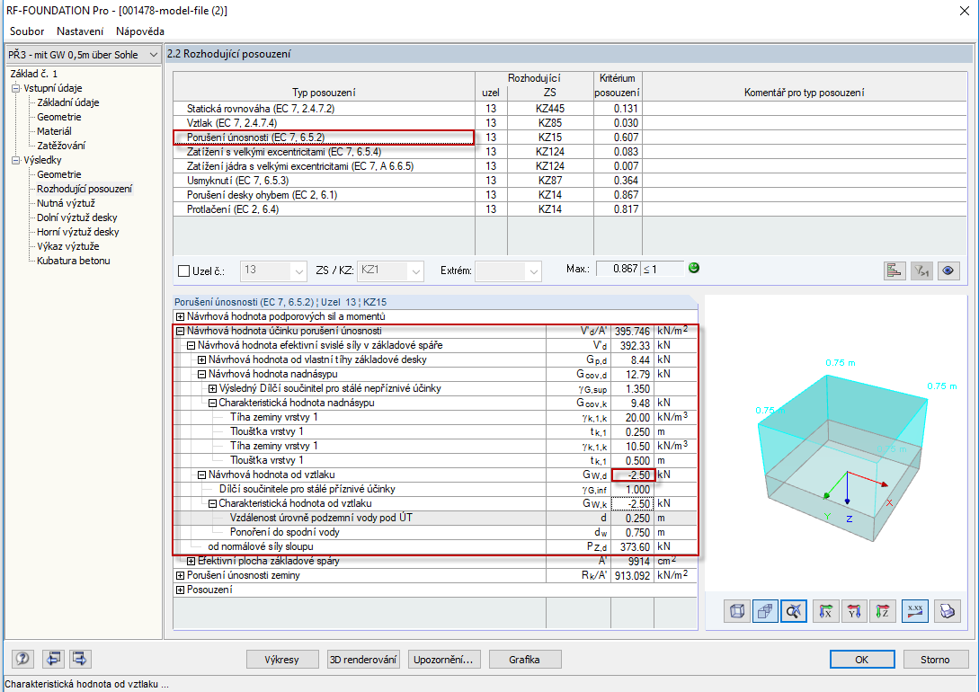Viewport: 979px width, 692px height.
Task: Collapse Návrhová hodnota účinku porušení únosnosti
Action: tap(180, 332)
